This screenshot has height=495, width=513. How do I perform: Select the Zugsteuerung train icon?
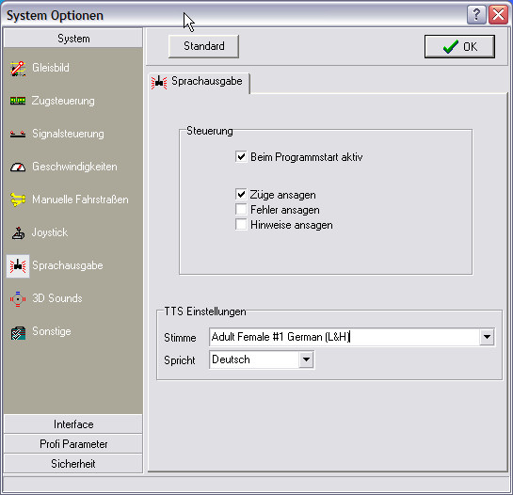(18, 101)
